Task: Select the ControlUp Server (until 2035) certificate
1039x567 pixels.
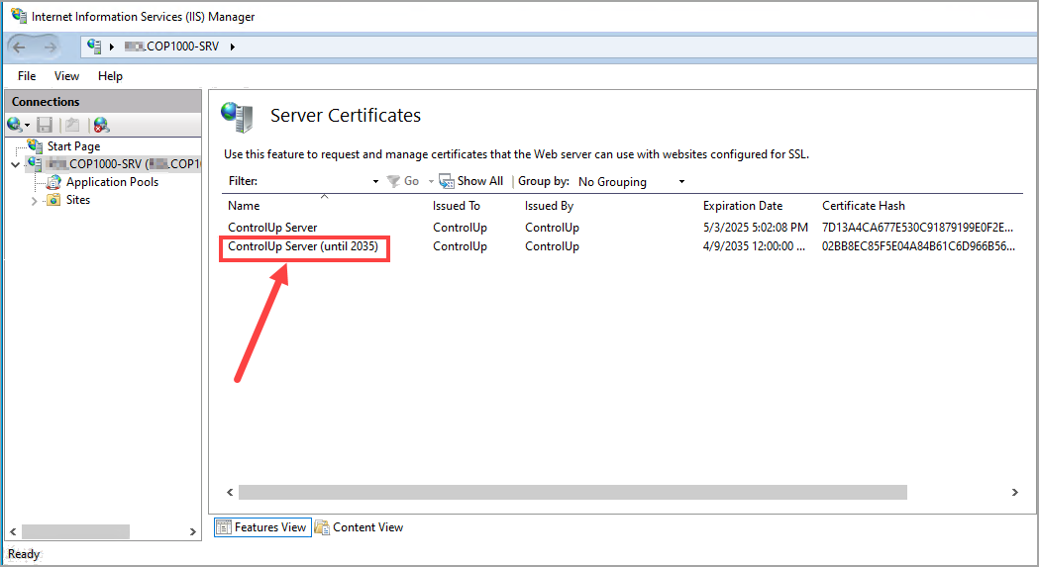Action: (303, 246)
